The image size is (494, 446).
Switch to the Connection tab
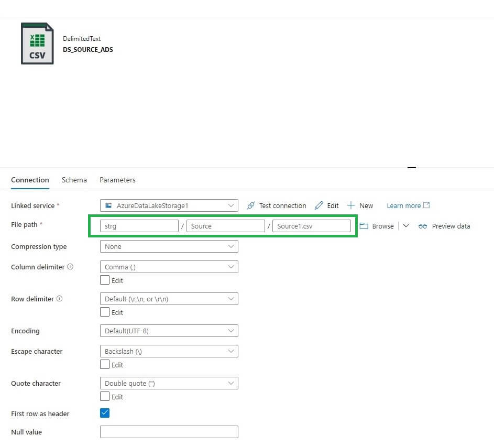(x=30, y=180)
